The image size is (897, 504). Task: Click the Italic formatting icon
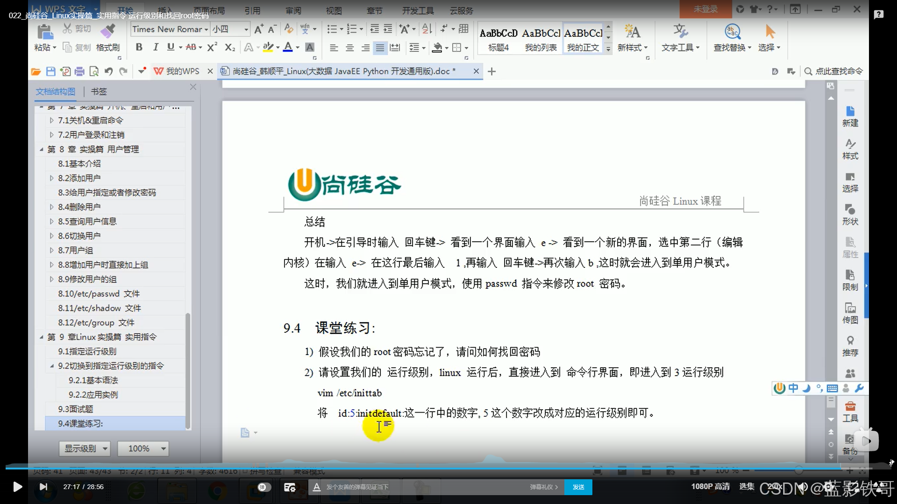coord(156,47)
